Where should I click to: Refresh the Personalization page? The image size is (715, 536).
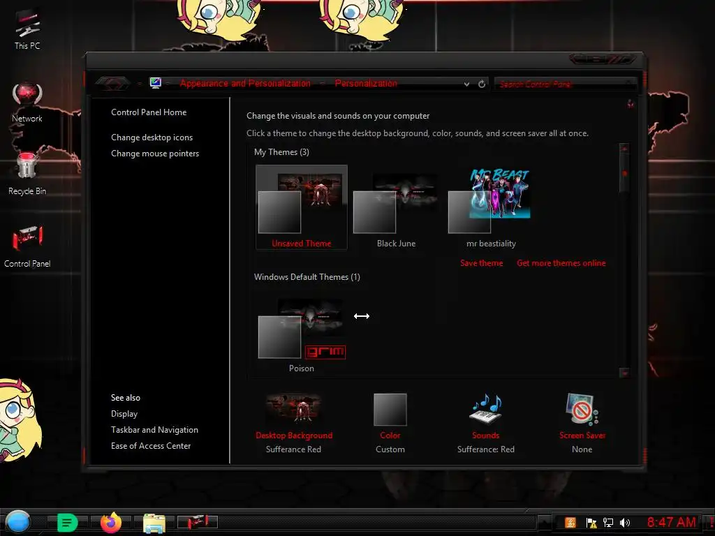click(482, 84)
